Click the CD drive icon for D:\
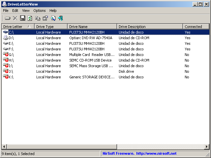Viewport: 211px width, 158px height. tap(6, 38)
